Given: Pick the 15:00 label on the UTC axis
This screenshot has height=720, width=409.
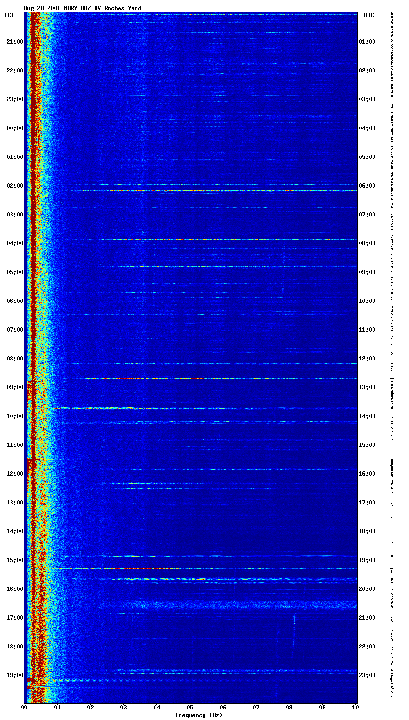Looking at the screenshot, I should point(367,445).
